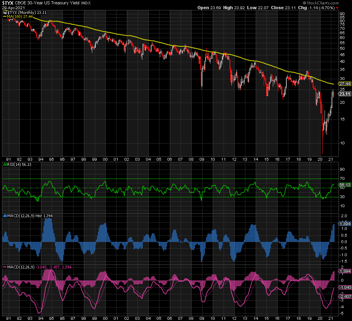The width and height of the screenshot is (352, 321).
Task: Click the yellow MA(100) line swatch in legend
Action: [x=5, y=17]
